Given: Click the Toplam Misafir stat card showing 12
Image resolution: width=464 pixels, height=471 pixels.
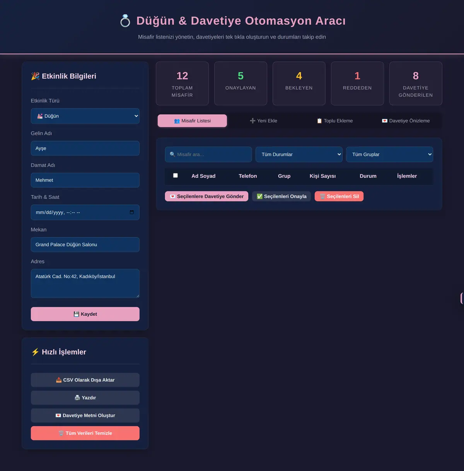Looking at the screenshot, I should [182, 83].
